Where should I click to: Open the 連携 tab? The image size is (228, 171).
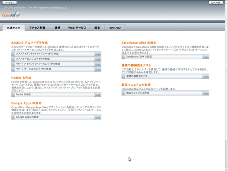click(57, 28)
